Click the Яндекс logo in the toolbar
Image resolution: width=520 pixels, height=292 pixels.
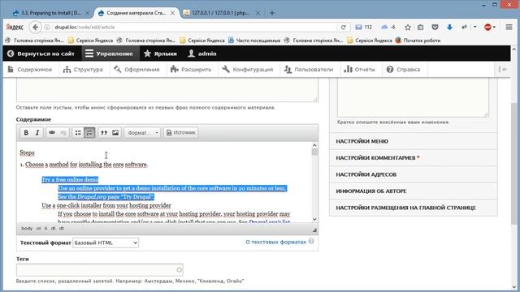[15, 27]
